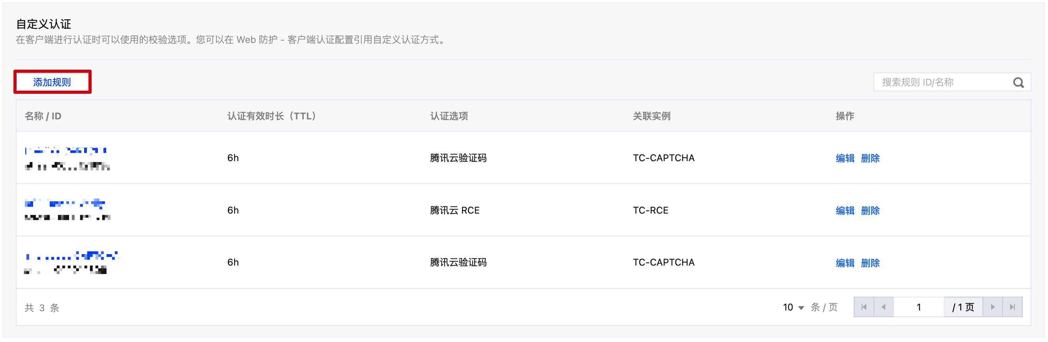Select the page number input box
This screenshot has width=1048, height=342.
[918, 307]
